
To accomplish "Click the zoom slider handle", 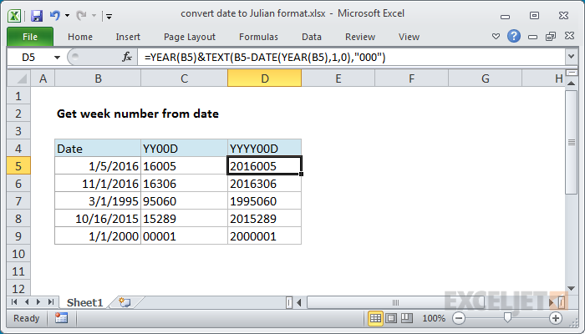I will click(507, 317).
